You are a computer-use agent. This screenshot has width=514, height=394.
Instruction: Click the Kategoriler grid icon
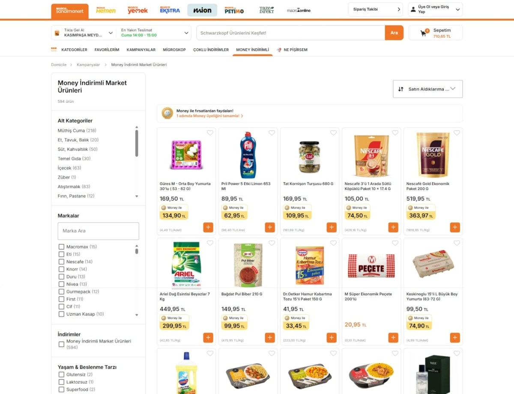(x=54, y=49)
